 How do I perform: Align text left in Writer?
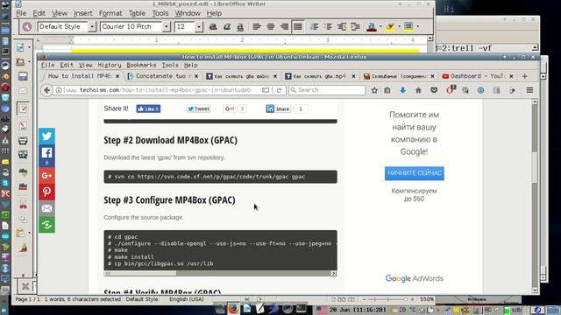[x=257, y=27]
